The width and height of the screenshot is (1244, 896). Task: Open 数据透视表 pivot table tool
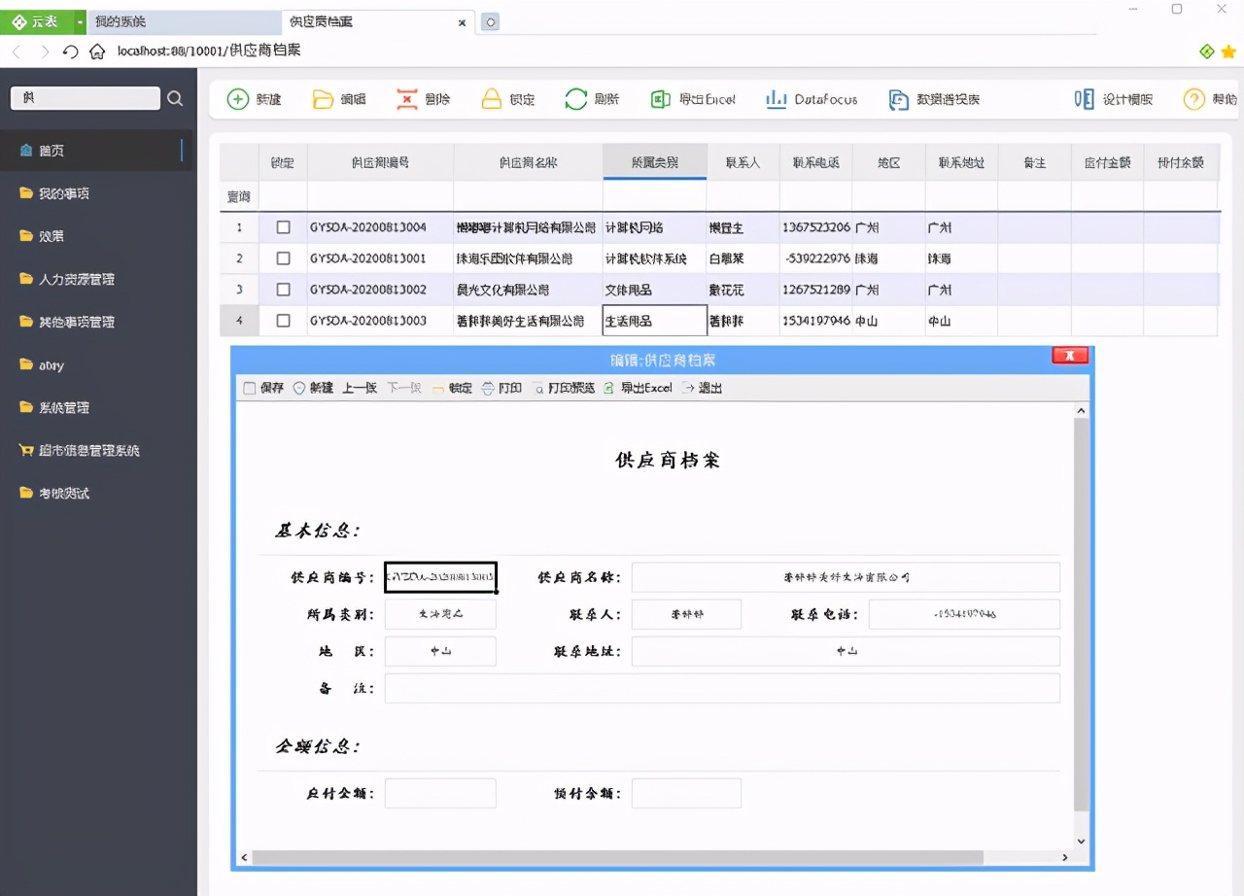click(933, 98)
